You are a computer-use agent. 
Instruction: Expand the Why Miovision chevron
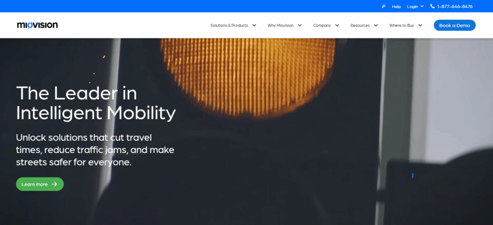pos(299,25)
